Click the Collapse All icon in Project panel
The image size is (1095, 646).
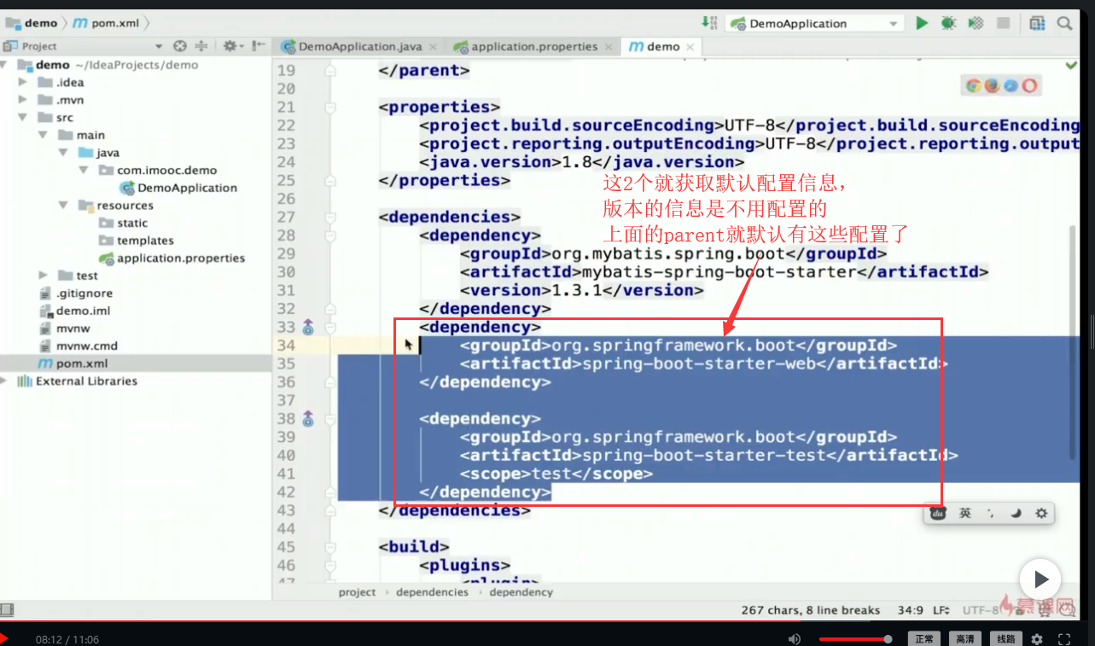201,46
